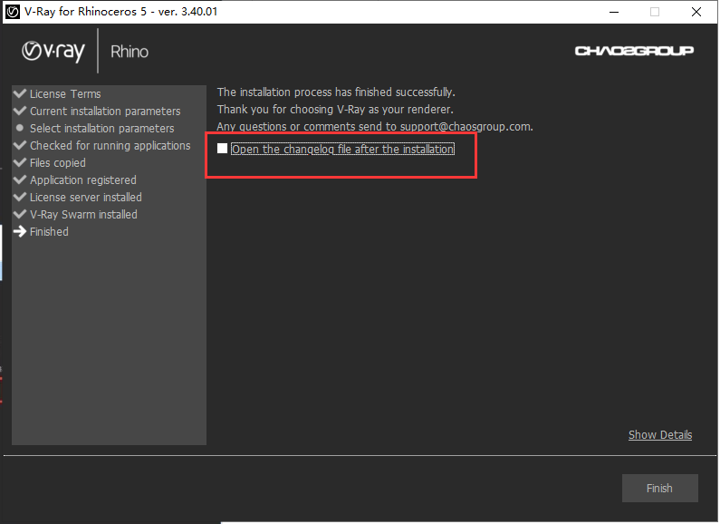Select V-Ray Swarm installed step text
Image resolution: width=720 pixels, height=524 pixels.
point(83,215)
